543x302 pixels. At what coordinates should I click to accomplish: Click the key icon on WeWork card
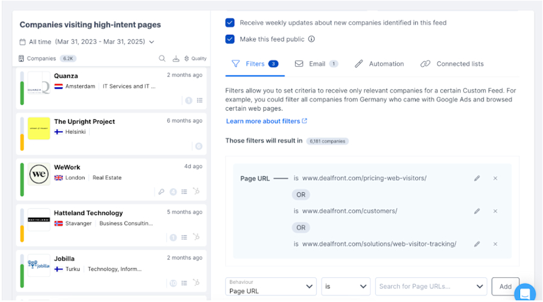point(161,191)
